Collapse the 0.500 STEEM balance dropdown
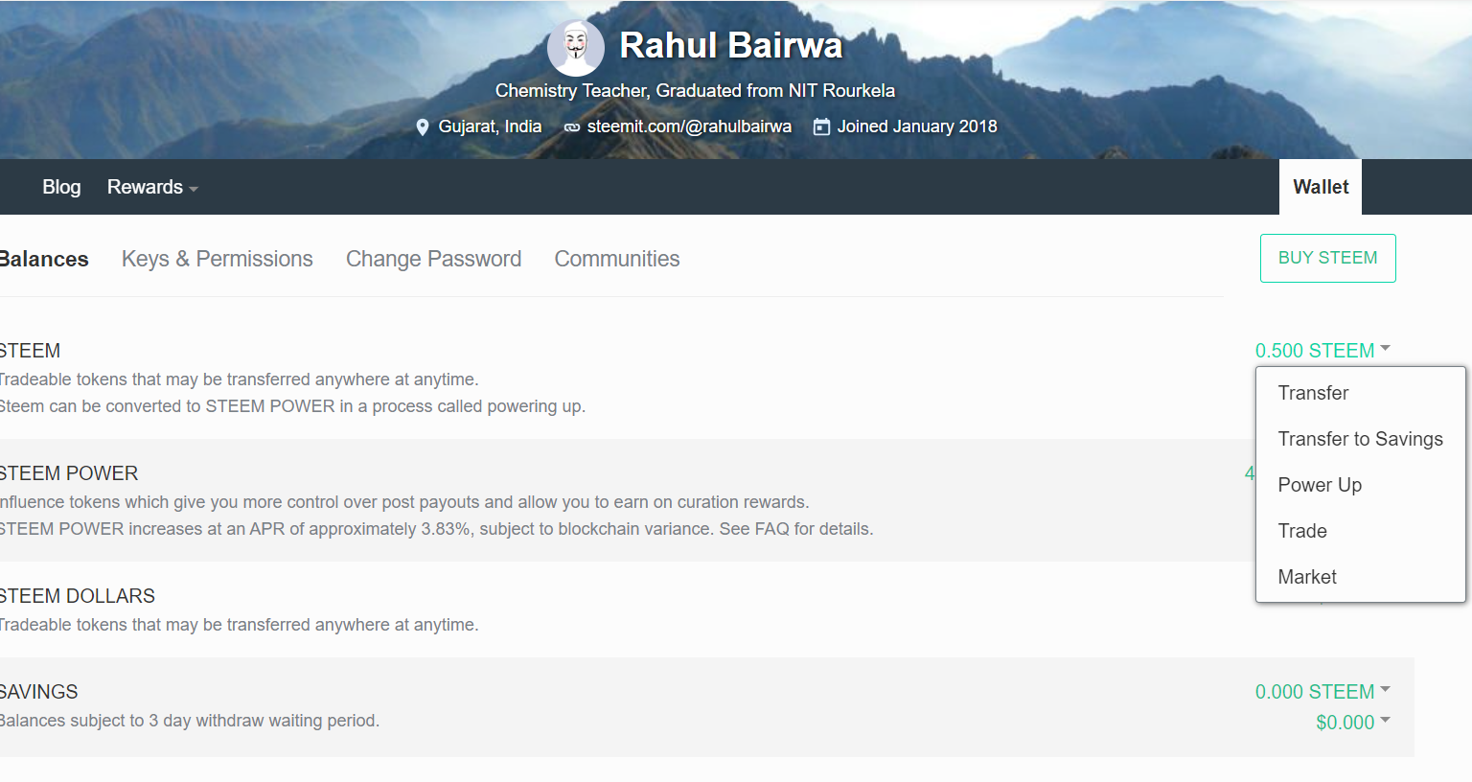Image resolution: width=1472 pixels, height=782 pixels. [x=1322, y=351]
